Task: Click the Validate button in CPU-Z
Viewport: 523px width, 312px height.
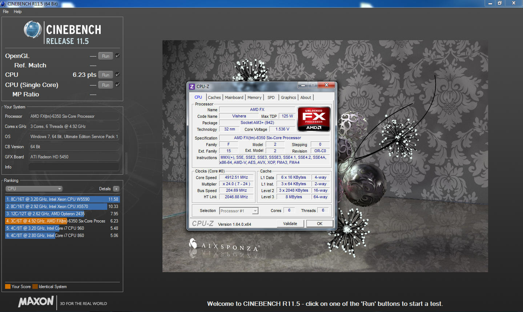Action: 290,224
